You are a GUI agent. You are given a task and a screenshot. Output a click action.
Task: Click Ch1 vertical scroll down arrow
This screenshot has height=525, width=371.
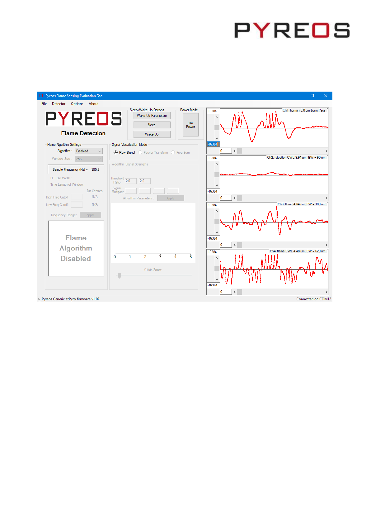(217, 138)
